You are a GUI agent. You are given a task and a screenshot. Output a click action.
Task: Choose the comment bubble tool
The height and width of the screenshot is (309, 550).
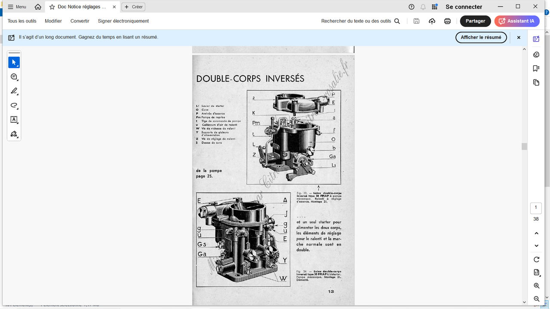pos(14,77)
